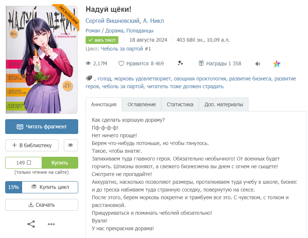
Task: Open the Статистика tab
Action: pos(180,104)
